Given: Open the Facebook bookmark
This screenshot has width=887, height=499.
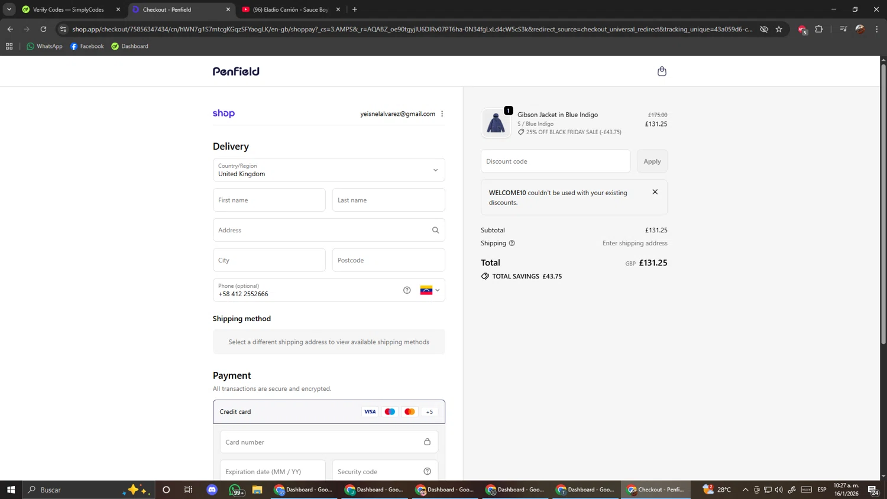Looking at the screenshot, I should coord(87,46).
